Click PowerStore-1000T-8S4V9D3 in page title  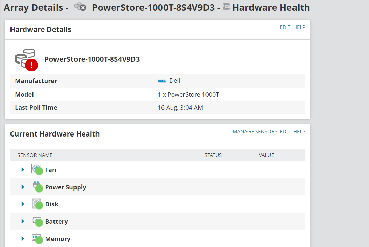153,8
